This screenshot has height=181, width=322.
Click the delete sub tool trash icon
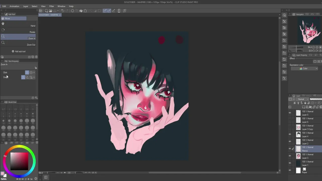pos(36,57)
